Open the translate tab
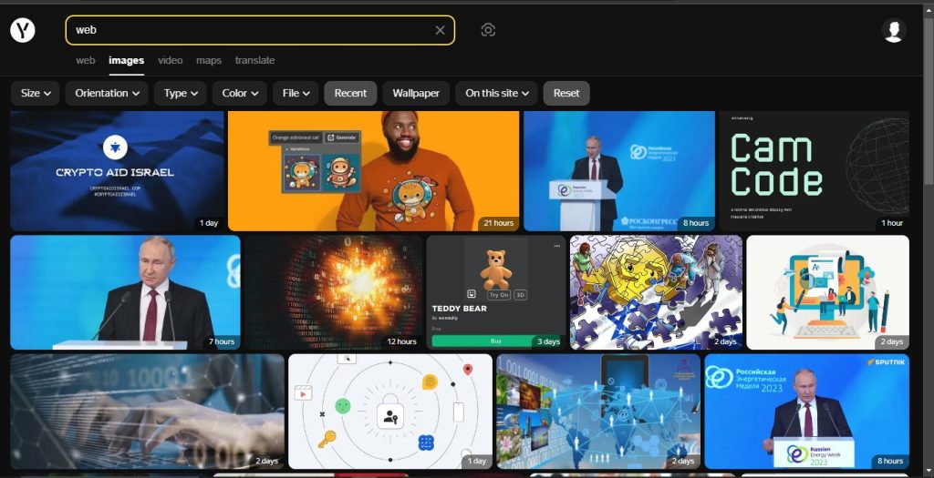Screen dimensions: 934x478 pos(255,60)
